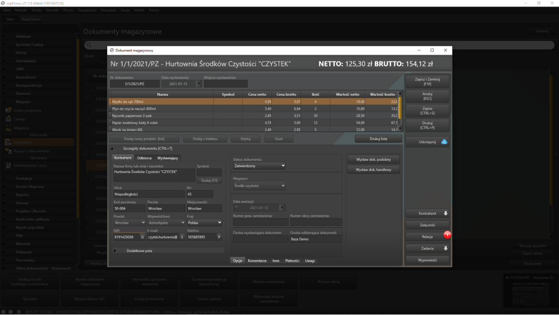
Task: Click the down arrow on Kontrahent button
Action: [445, 213]
